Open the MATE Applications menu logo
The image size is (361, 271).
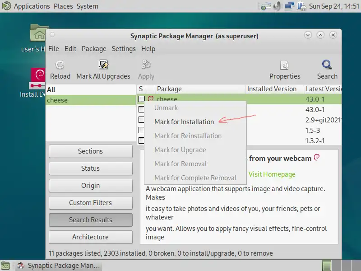(x=6, y=6)
